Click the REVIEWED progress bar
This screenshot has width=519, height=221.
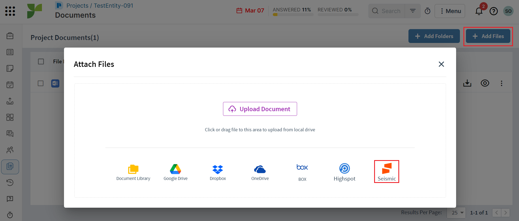[338, 15]
